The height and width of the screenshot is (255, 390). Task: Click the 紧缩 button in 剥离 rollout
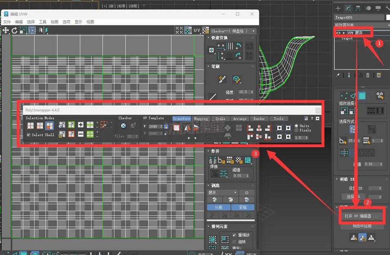(243, 207)
